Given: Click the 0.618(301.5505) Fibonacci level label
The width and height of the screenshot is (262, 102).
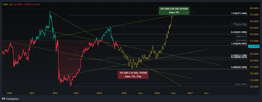Looking at the screenshot, I should coord(239,32).
